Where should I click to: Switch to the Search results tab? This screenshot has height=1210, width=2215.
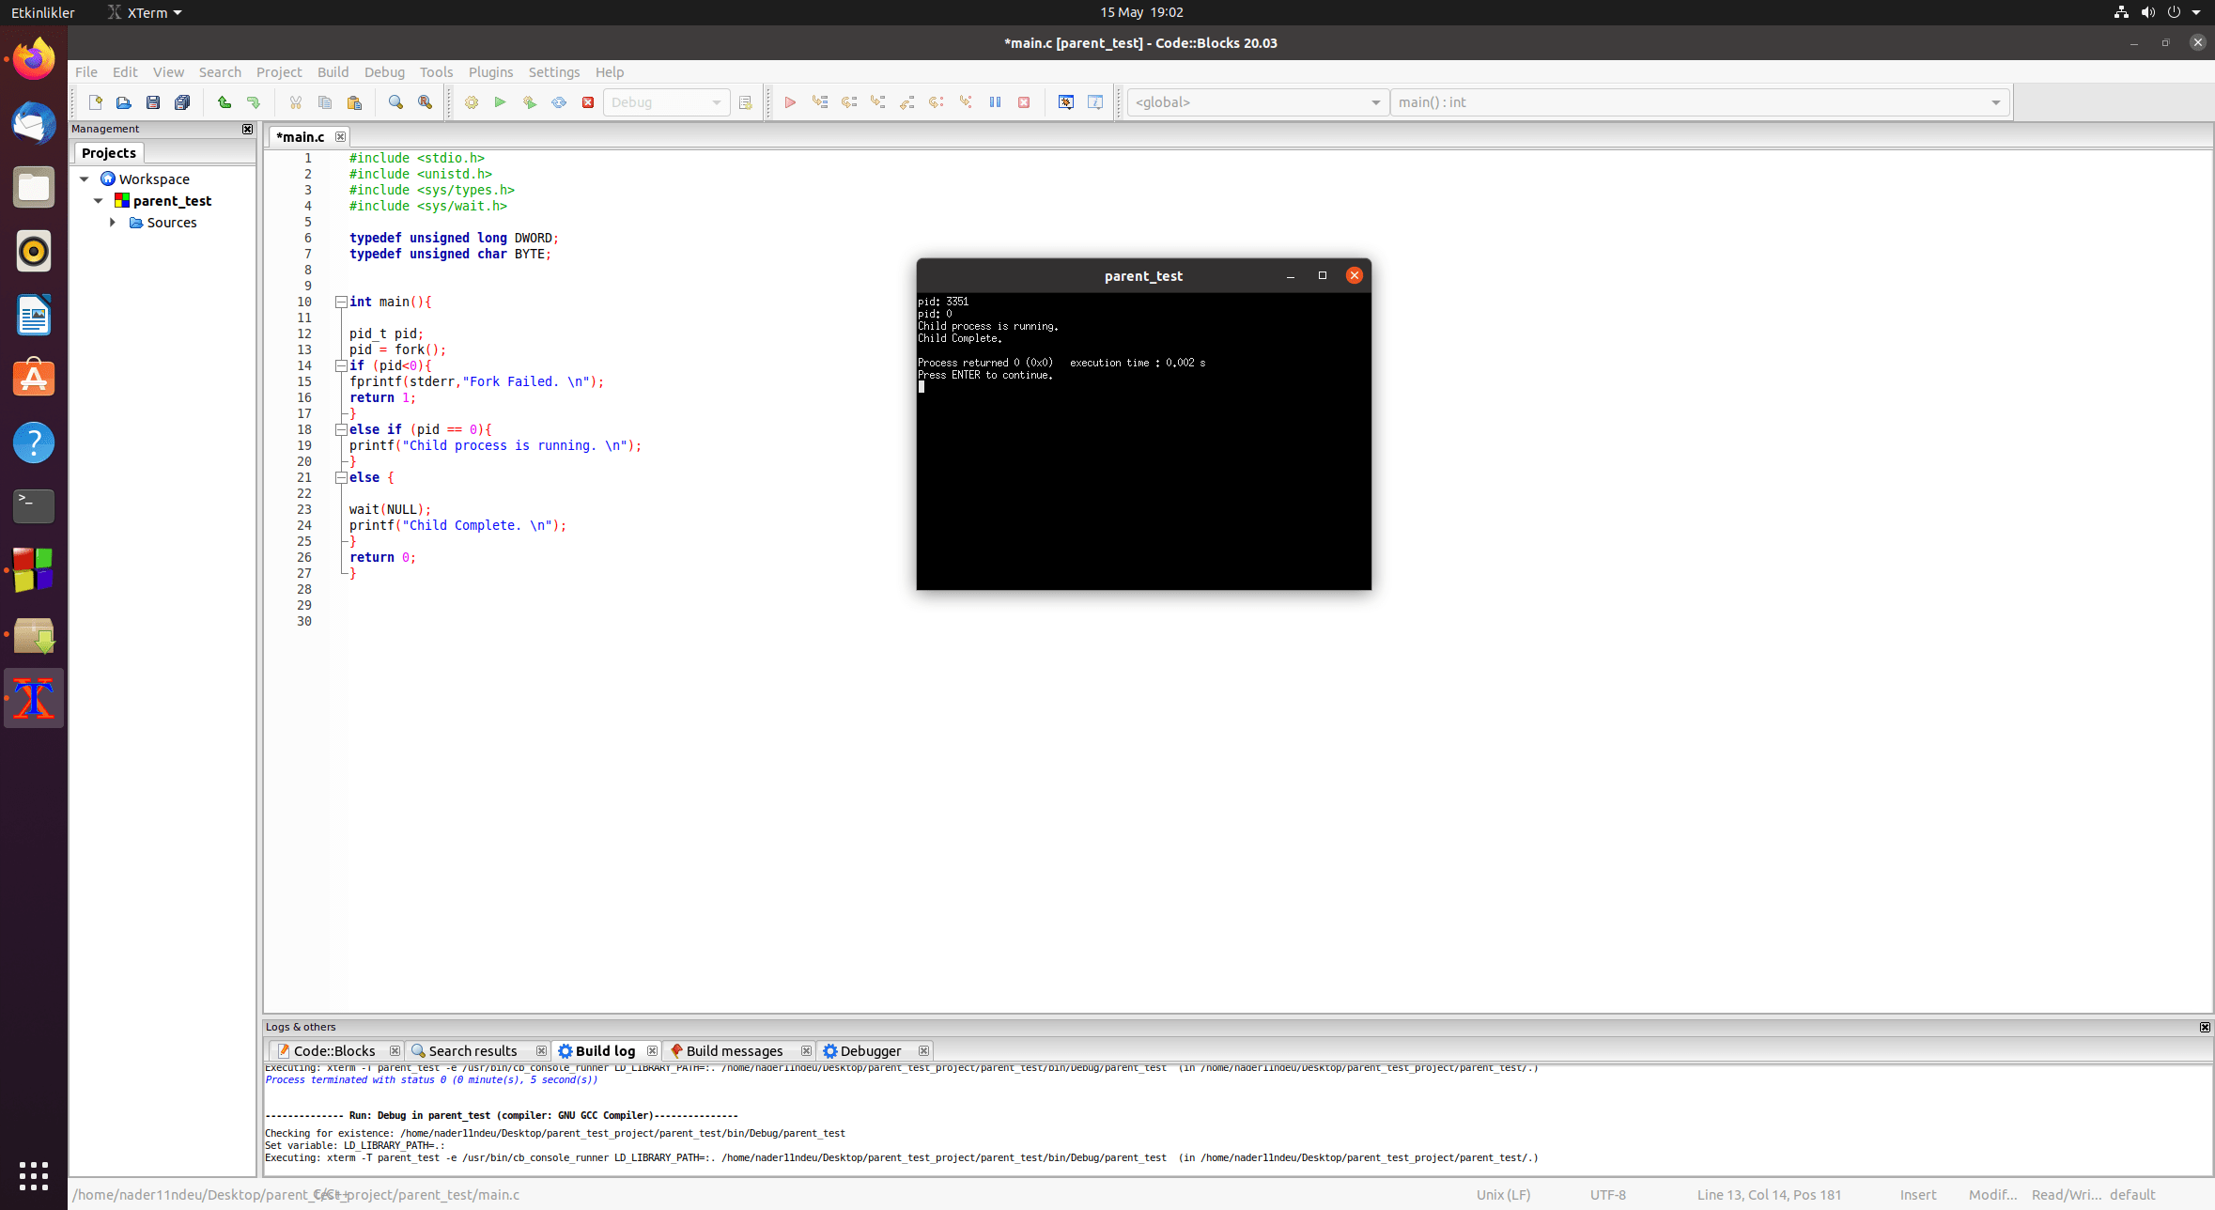point(473,1051)
